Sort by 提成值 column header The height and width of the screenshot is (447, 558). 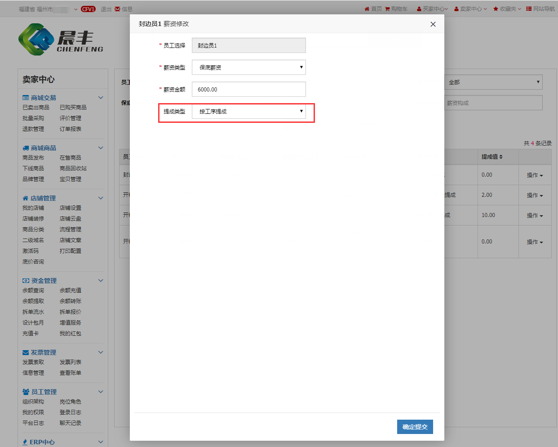492,157
